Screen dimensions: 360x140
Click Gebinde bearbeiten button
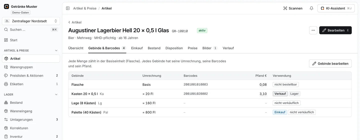click(x=330, y=63)
